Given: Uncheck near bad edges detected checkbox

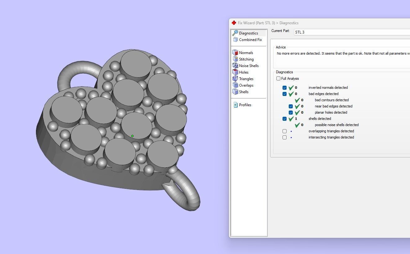Looking at the screenshot, I should point(291,106).
